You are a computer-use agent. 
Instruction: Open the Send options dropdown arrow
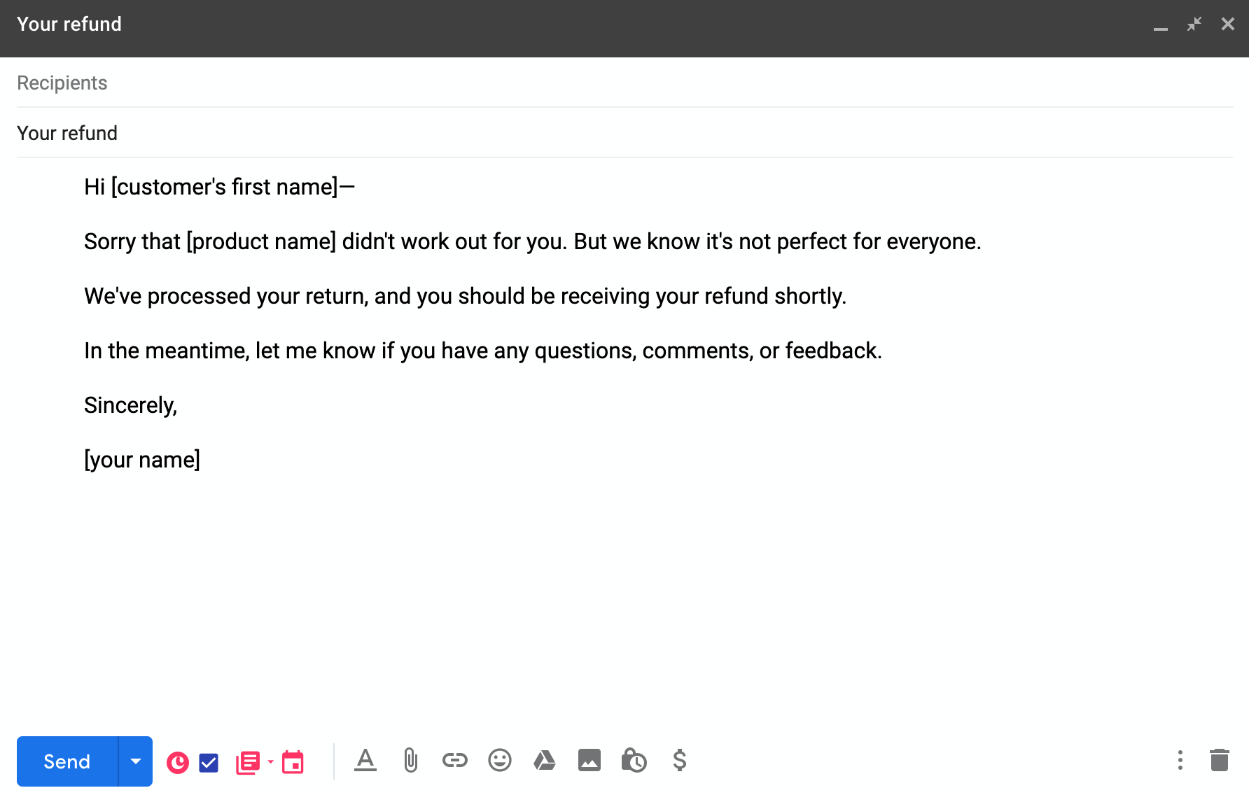(x=136, y=761)
